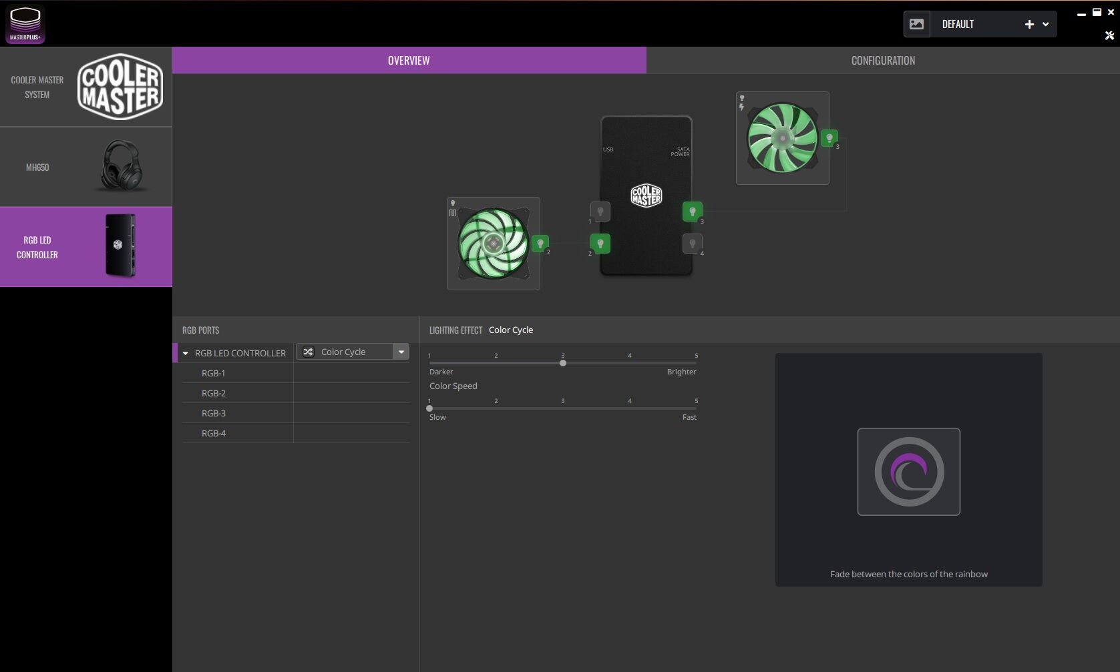
Task: Open the wrench and screwdriver settings icon
Action: [x=1109, y=35]
